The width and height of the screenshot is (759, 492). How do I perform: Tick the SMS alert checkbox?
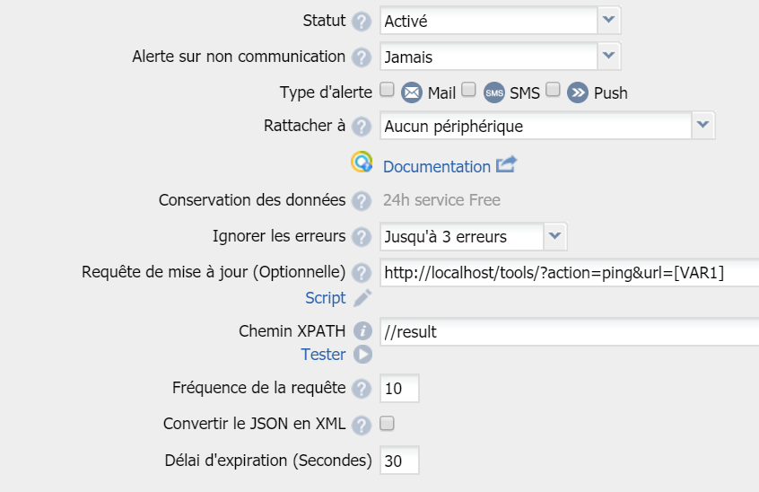(469, 90)
